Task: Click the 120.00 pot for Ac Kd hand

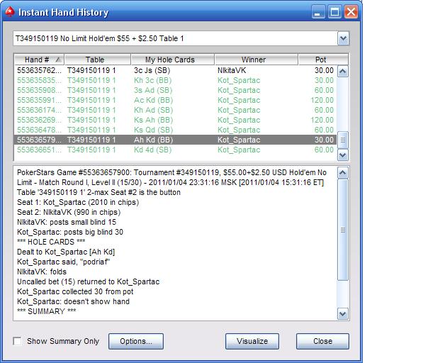Action: coord(322,100)
